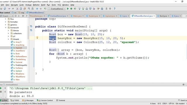Screen dimensions: 187x105
Task: Open the TODO tool window
Action: 15,100
